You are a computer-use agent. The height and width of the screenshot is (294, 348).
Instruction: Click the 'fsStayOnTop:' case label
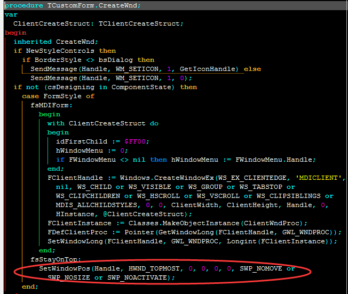(56, 259)
